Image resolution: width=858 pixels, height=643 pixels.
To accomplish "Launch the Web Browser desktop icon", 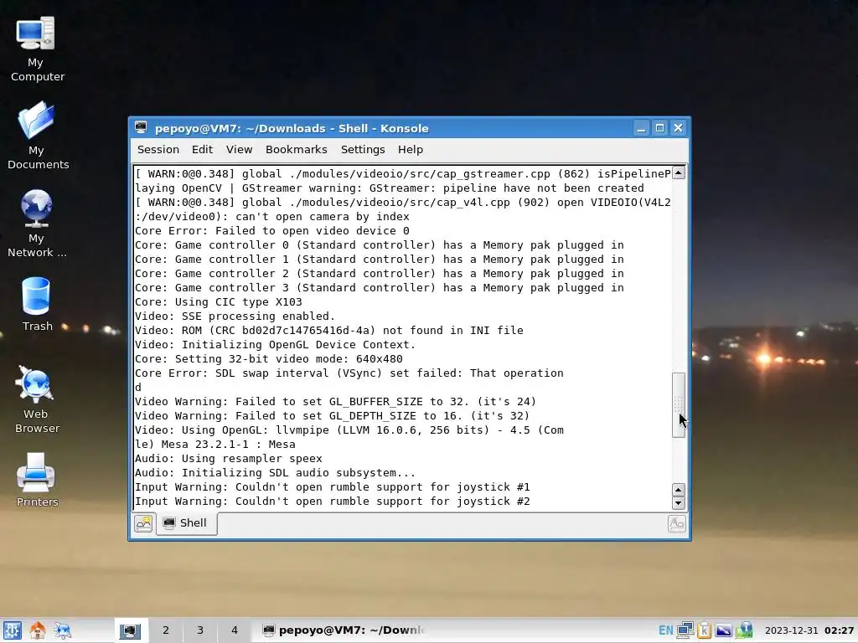I will click(37, 399).
